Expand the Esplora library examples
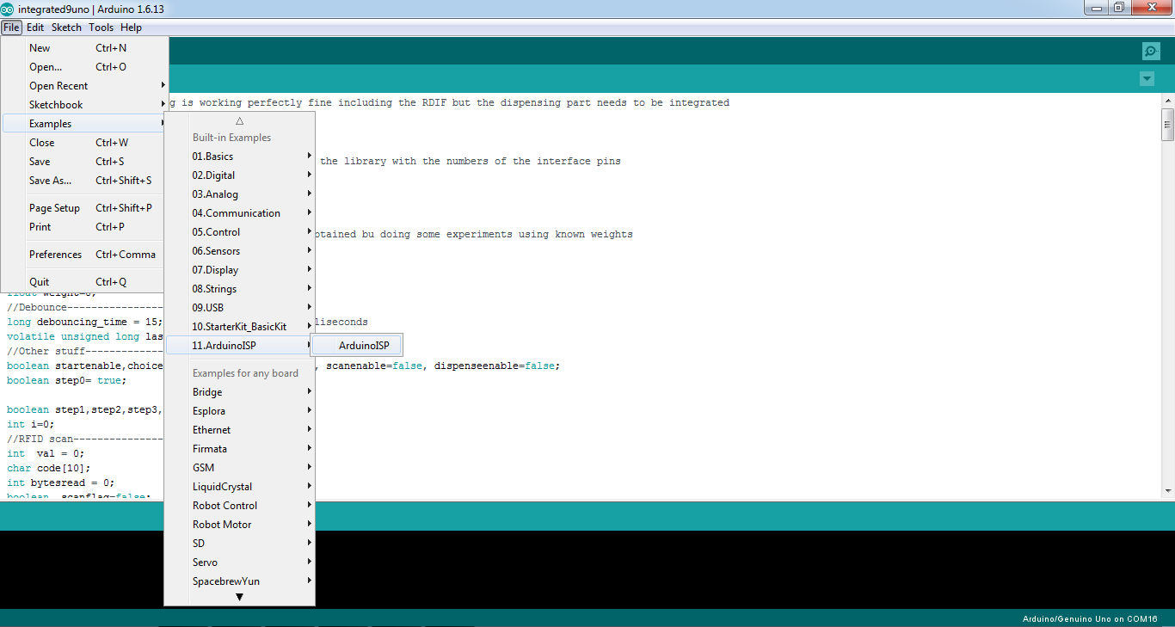This screenshot has width=1175, height=627. [240, 411]
